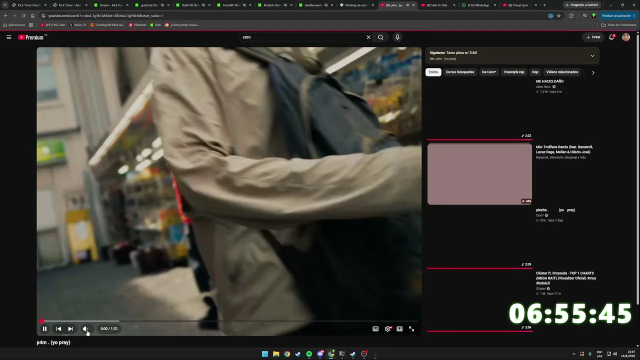Pause the video playback
Image resolution: width=640 pixels, height=360 pixels.
[44, 328]
